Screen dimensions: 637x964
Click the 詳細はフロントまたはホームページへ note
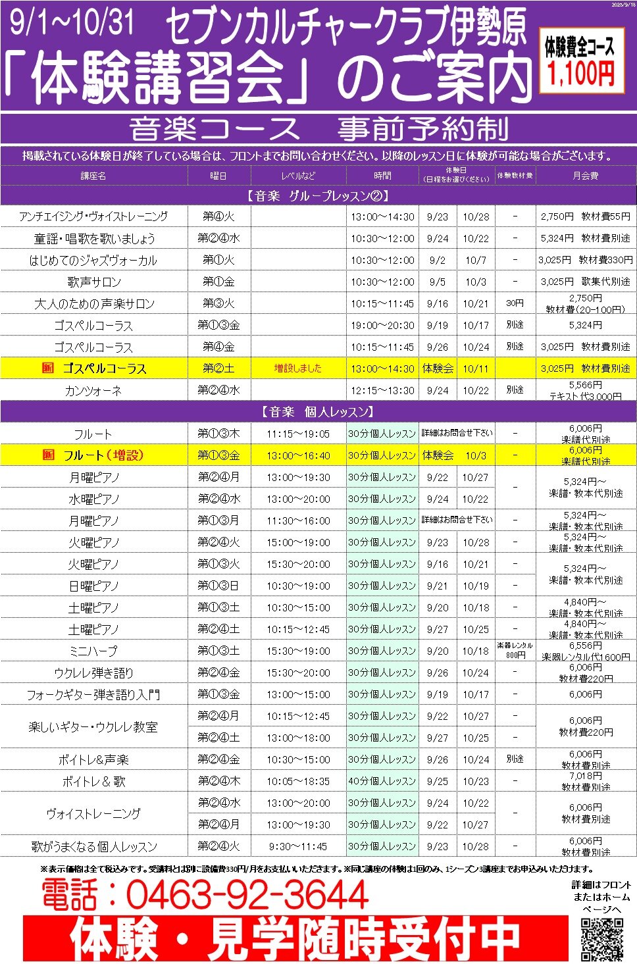[601, 897]
